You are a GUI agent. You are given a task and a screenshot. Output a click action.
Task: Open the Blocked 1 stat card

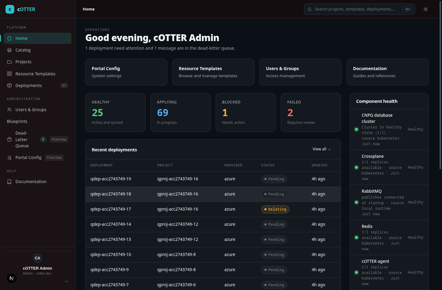[246, 112]
